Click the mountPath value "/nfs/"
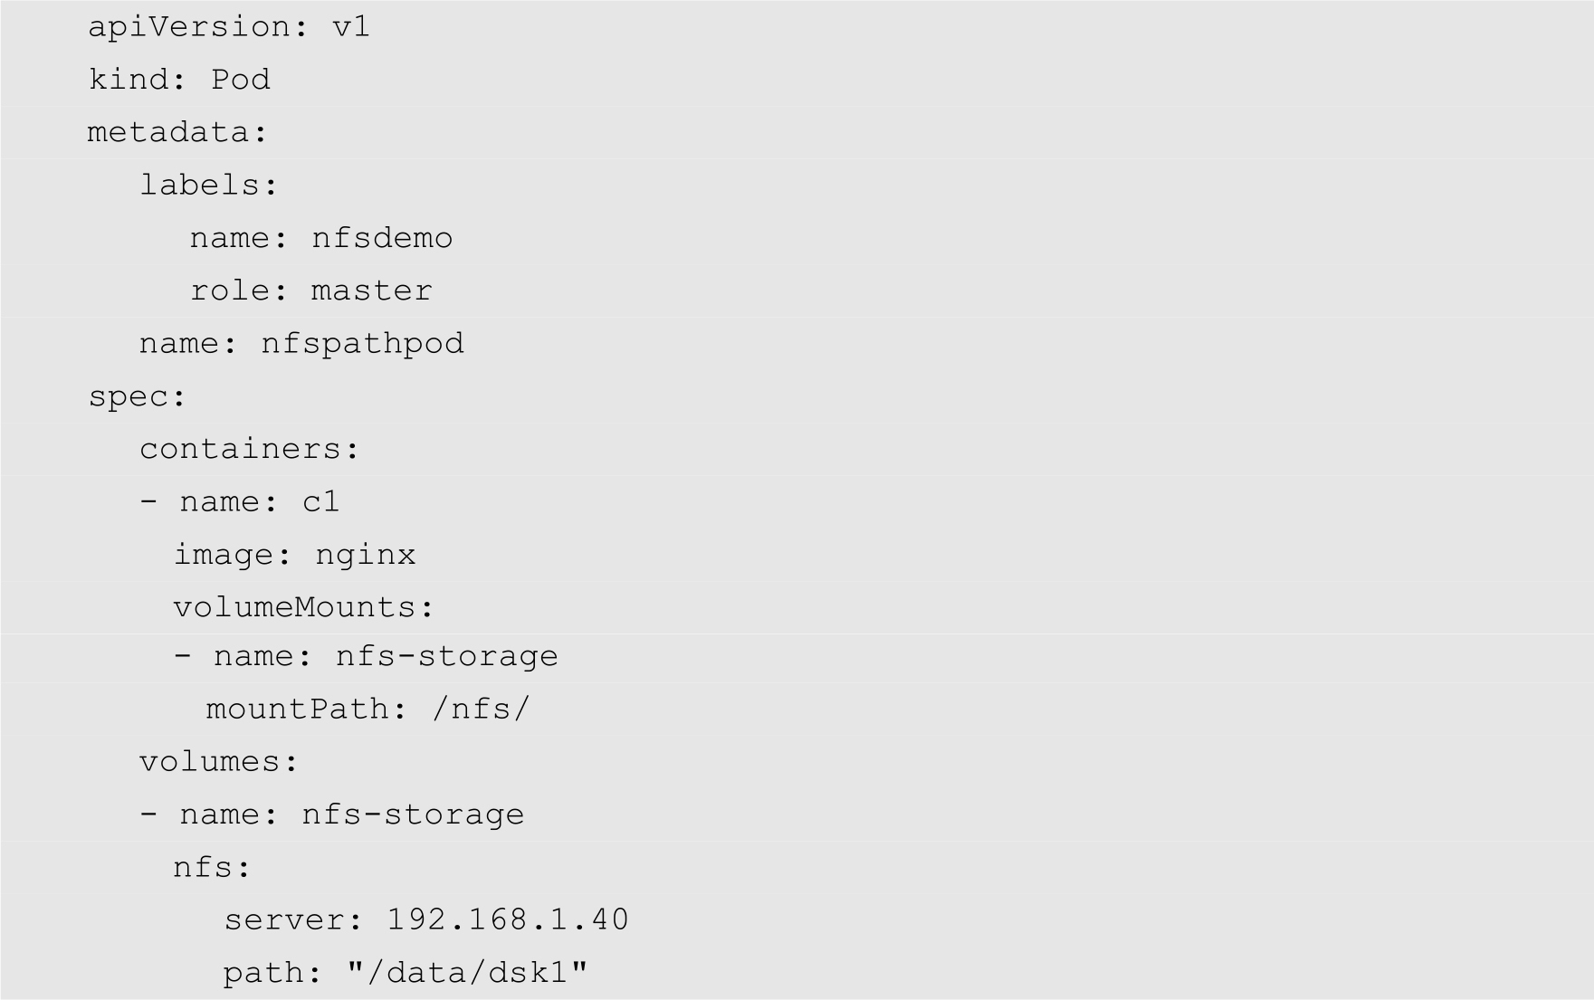The height and width of the screenshot is (1000, 1594). tap(481, 709)
